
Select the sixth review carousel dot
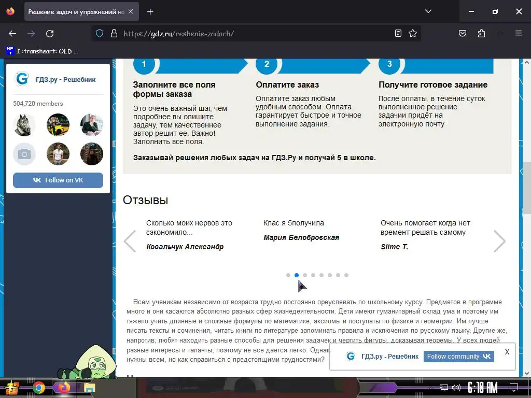(330, 275)
